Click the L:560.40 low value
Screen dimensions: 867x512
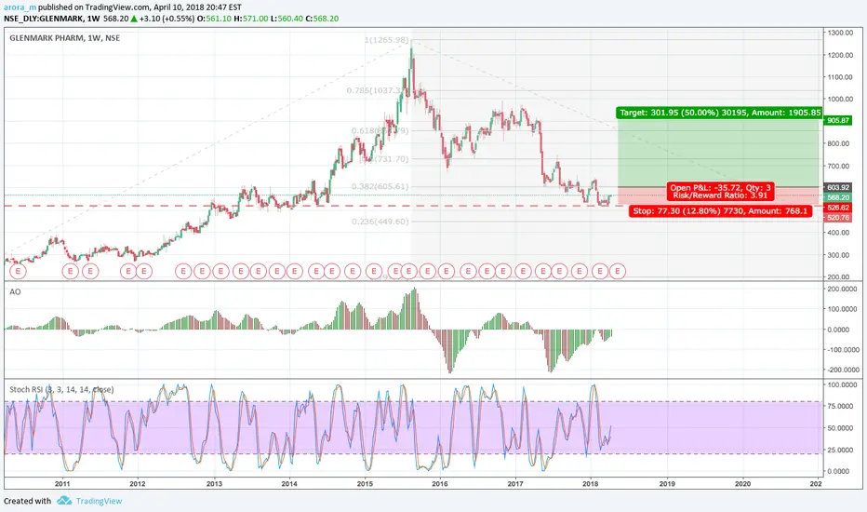(287, 19)
